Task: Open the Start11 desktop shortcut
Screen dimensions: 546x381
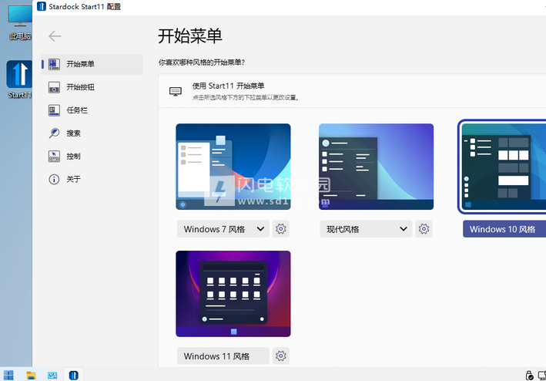Action: 19,79
